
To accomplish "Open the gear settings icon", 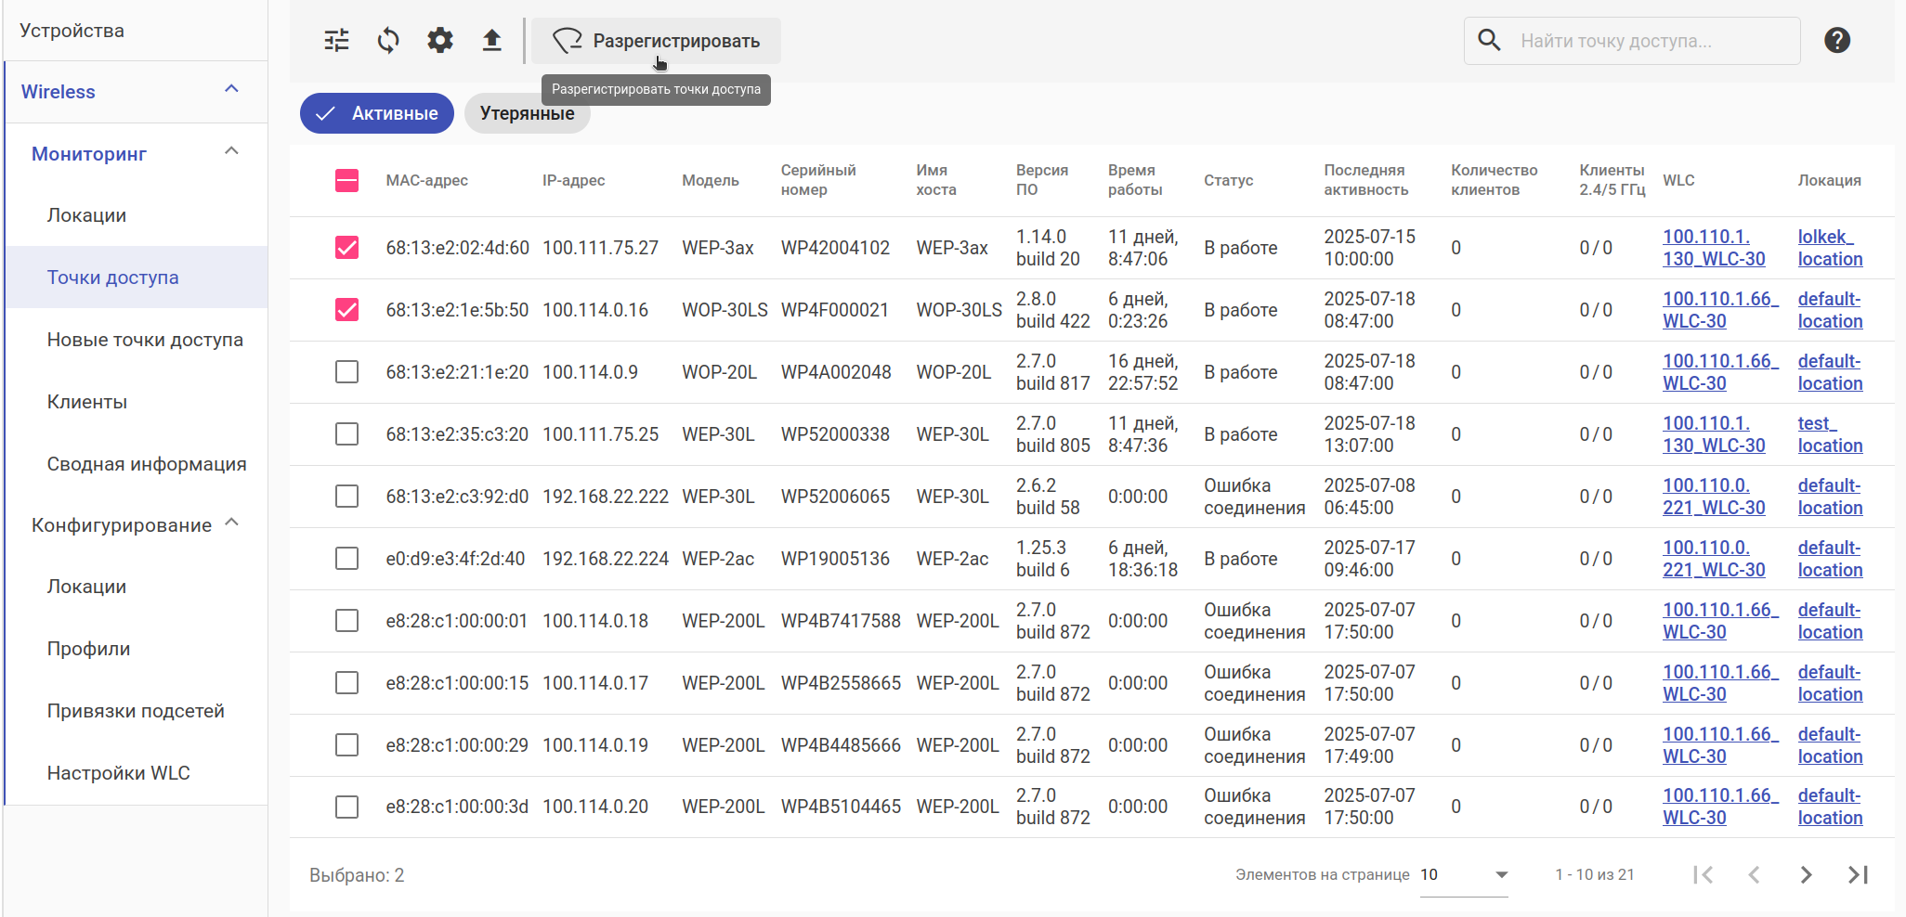I will (x=440, y=41).
